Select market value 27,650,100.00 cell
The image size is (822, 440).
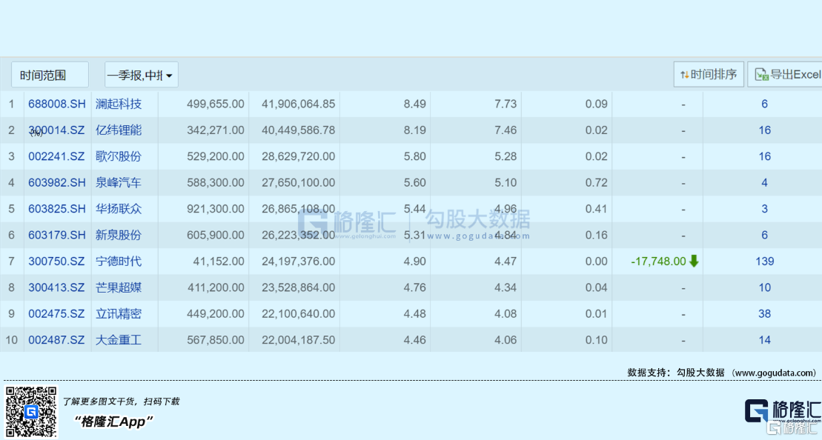click(298, 182)
